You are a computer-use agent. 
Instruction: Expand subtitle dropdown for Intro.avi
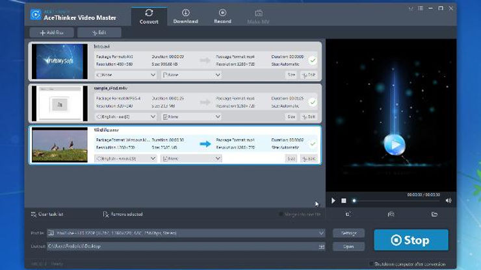191,75
